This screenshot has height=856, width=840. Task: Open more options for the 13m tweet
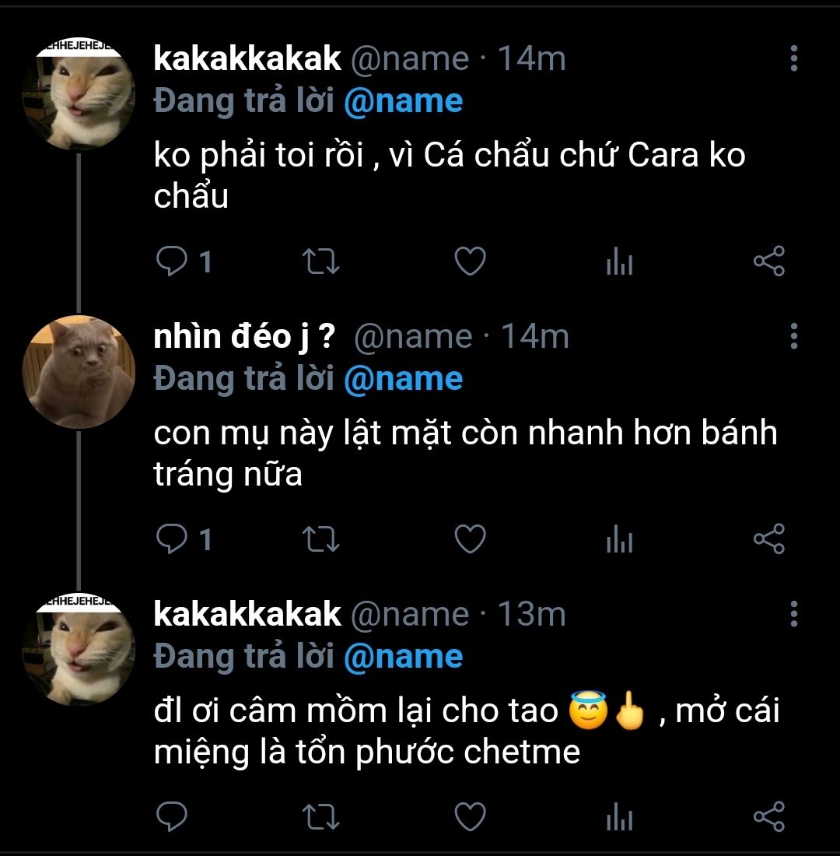pos(793,614)
